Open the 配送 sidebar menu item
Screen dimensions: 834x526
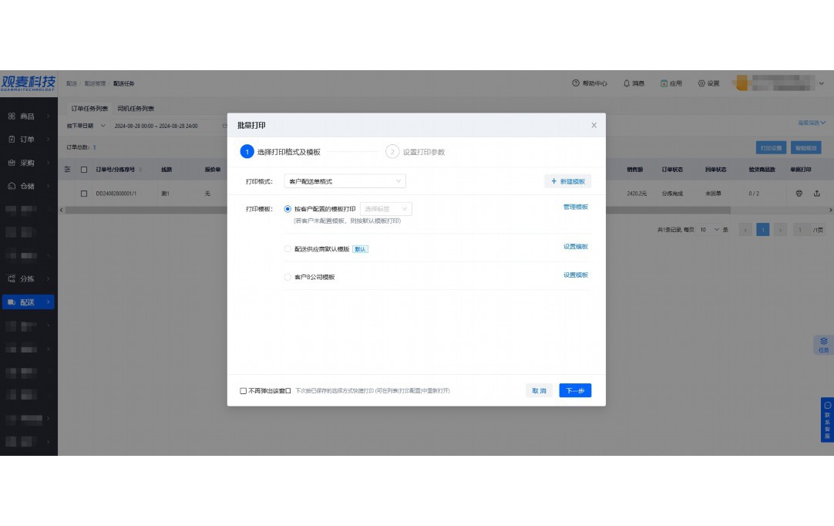pyautogui.click(x=28, y=302)
